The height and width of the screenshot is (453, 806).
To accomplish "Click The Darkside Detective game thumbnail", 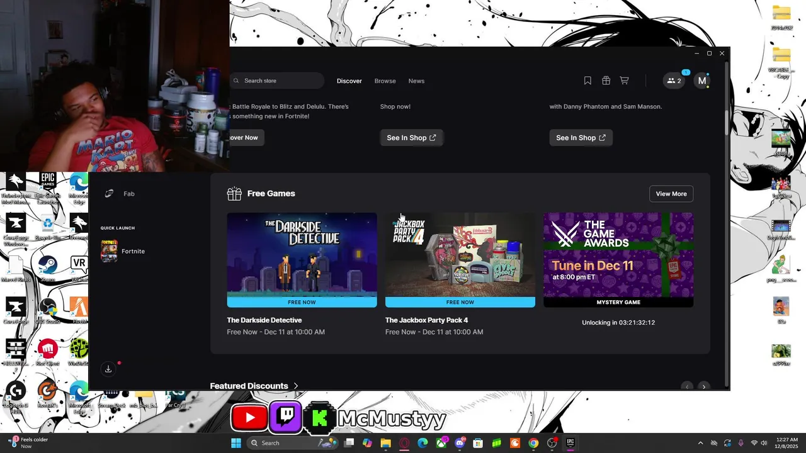I will pos(302,255).
